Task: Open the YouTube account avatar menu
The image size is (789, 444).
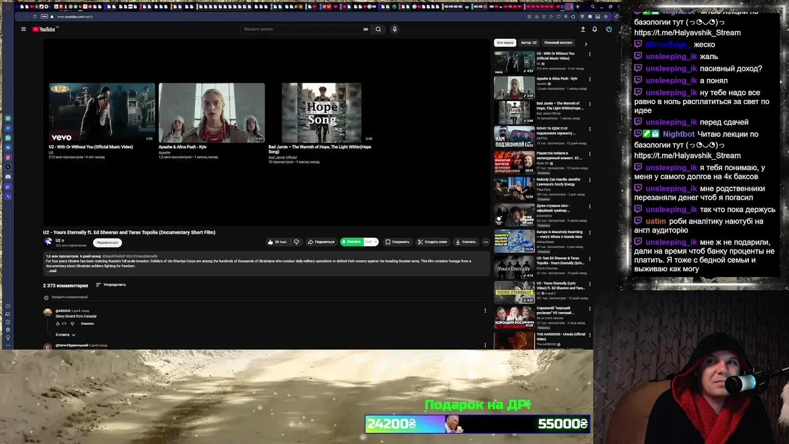Action: (x=609, y=29)
